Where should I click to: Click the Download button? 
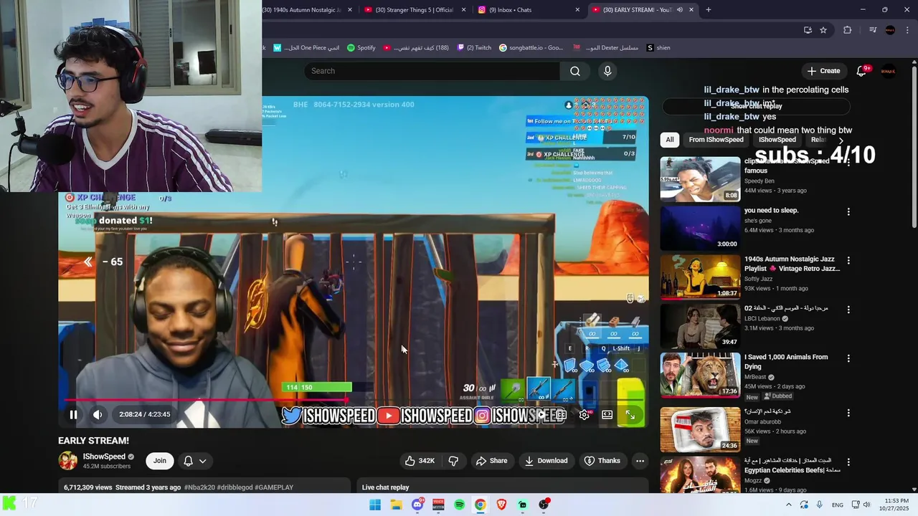546,461
